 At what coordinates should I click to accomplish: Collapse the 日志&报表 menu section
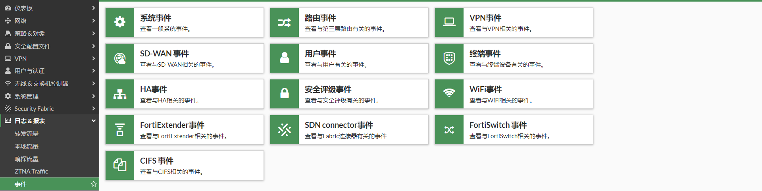point(93,121)
